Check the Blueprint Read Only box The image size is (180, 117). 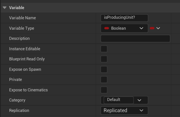coord(104,59)
